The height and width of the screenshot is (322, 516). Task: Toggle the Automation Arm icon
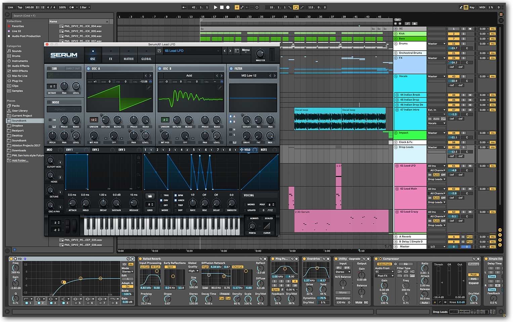pos(242,7)
